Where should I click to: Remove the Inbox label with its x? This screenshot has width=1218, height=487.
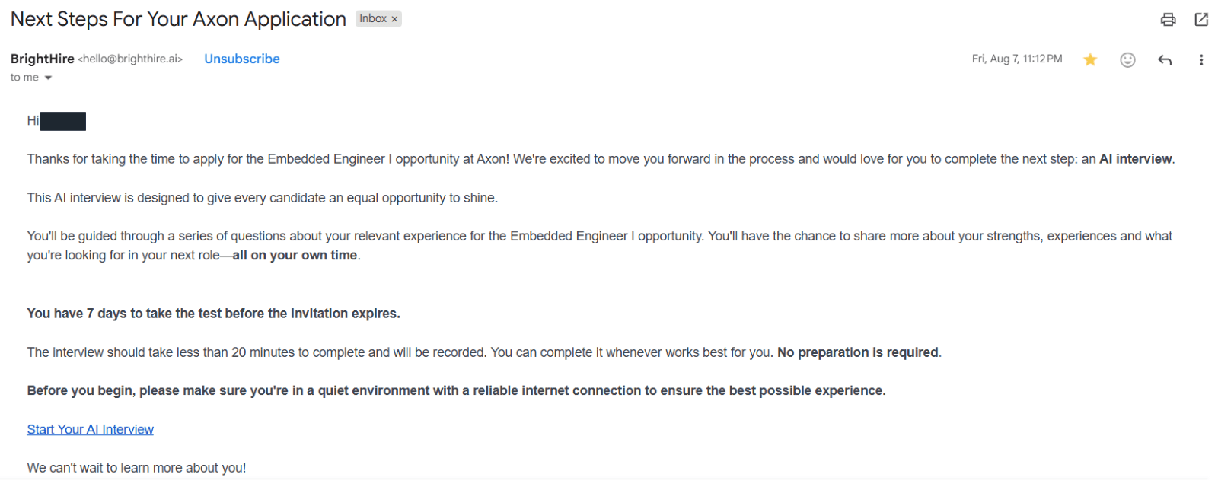[394, 19]
